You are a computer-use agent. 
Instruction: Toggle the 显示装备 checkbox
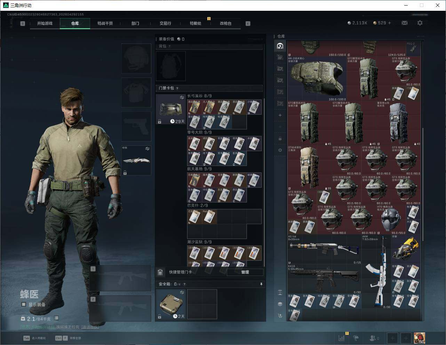24,304
